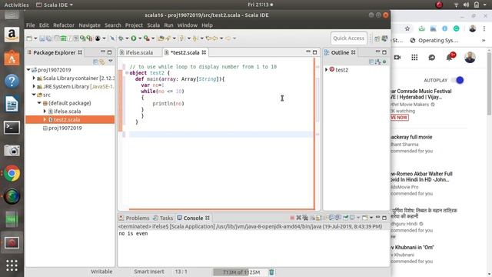Expand test2 node in Outline

coord(326,69)
